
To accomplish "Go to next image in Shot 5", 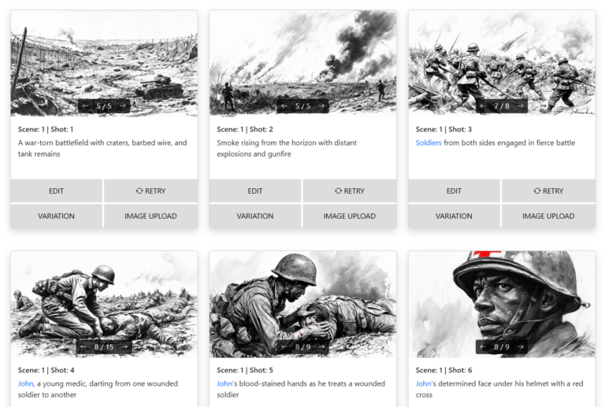I will coord(321,347).
